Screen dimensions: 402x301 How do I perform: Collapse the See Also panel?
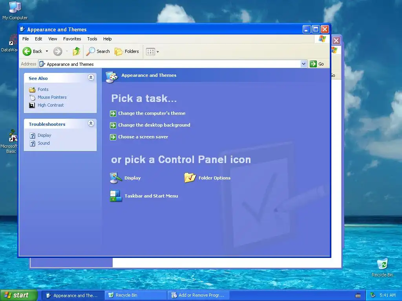91,78
